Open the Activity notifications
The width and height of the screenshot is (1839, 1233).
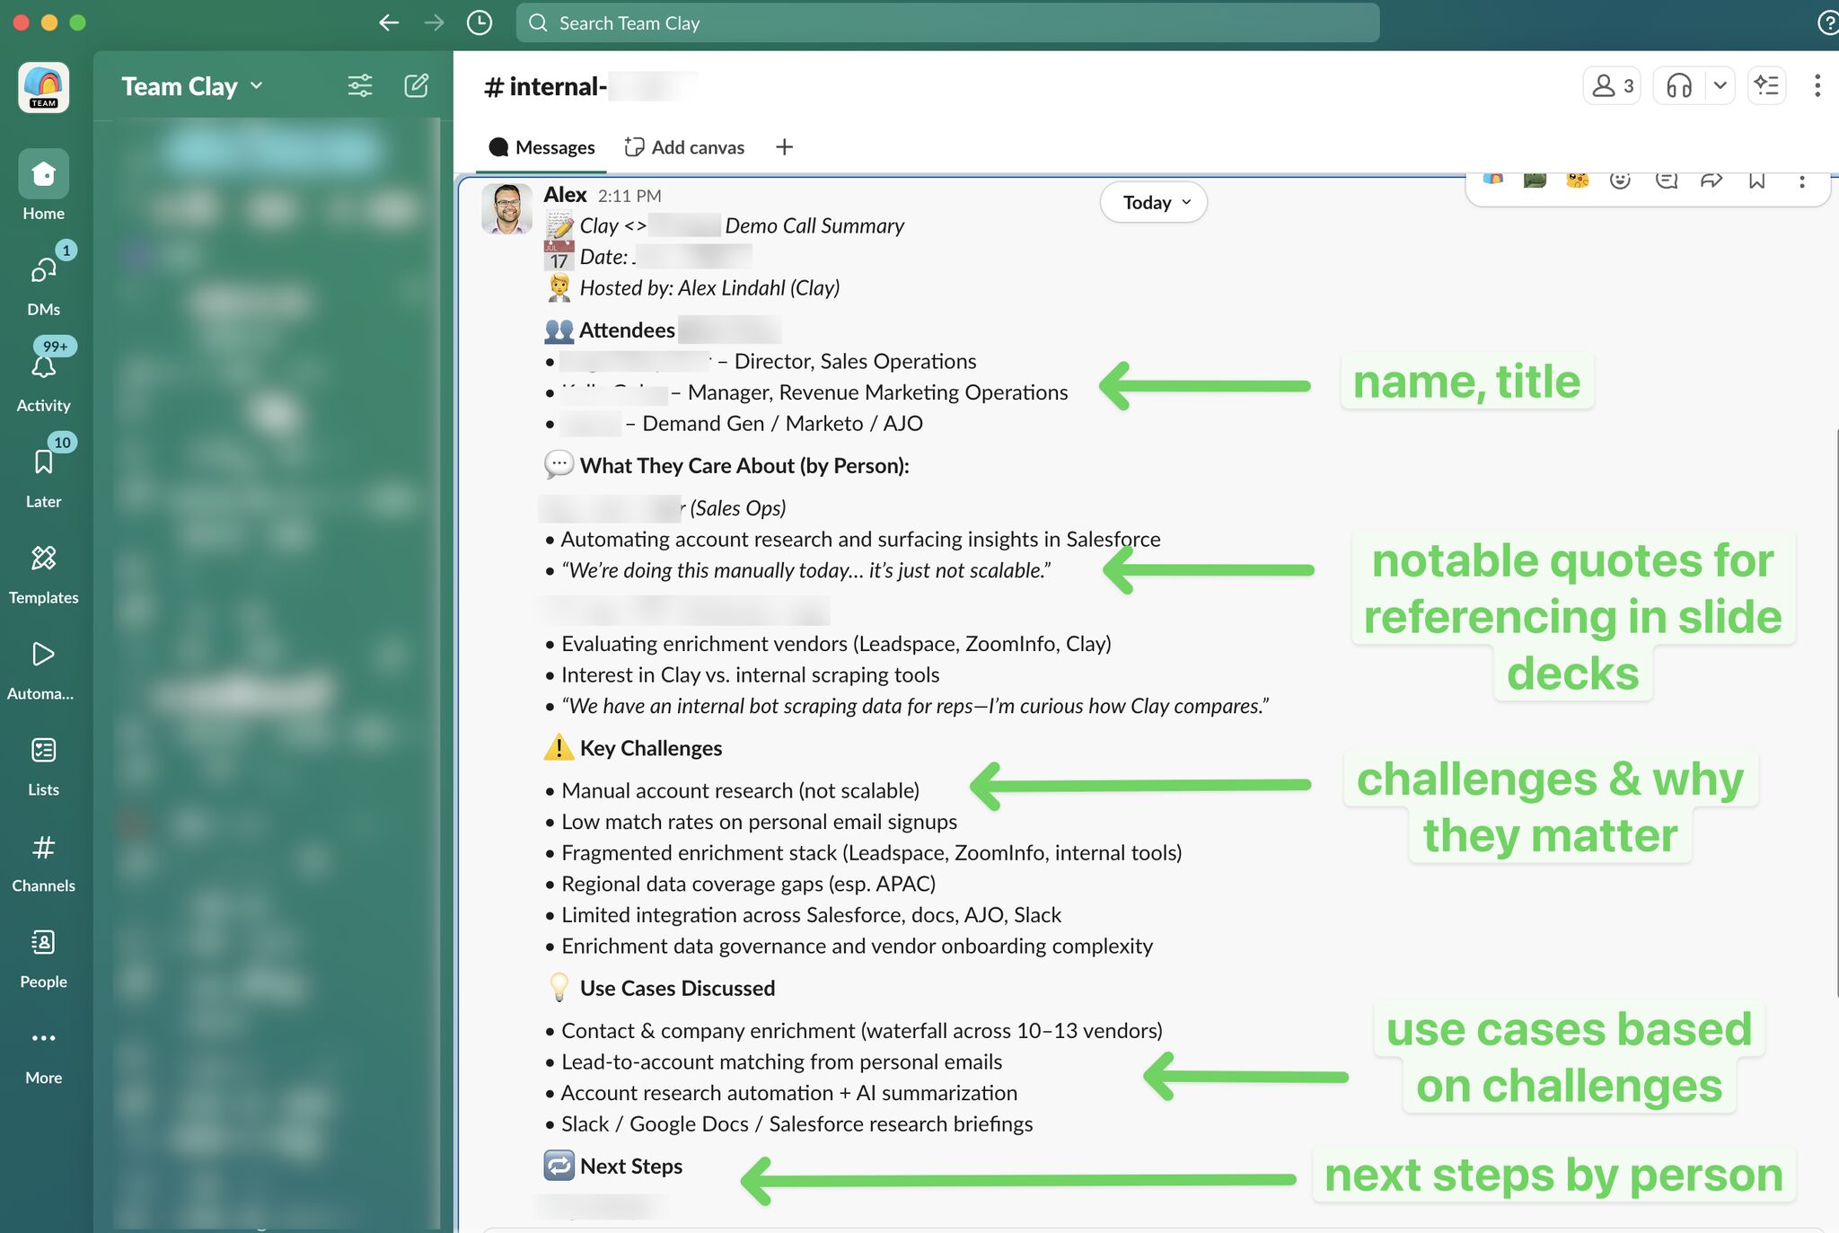(43, 377)
